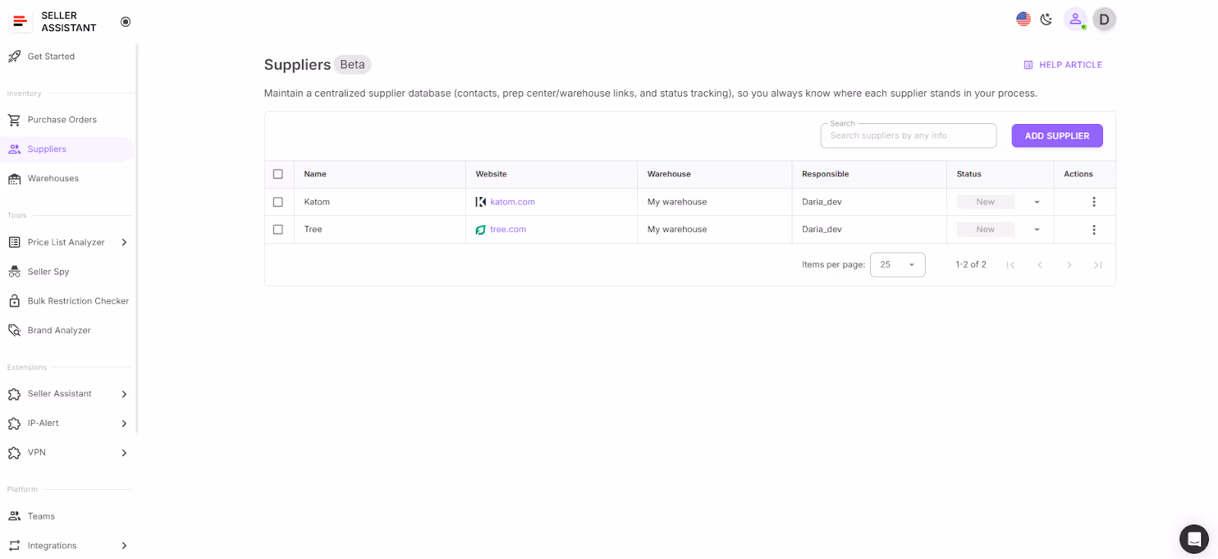This screenshot has height=559, width=1218.
Task: Click the Katom favicon icon
Action: point(480,202)
